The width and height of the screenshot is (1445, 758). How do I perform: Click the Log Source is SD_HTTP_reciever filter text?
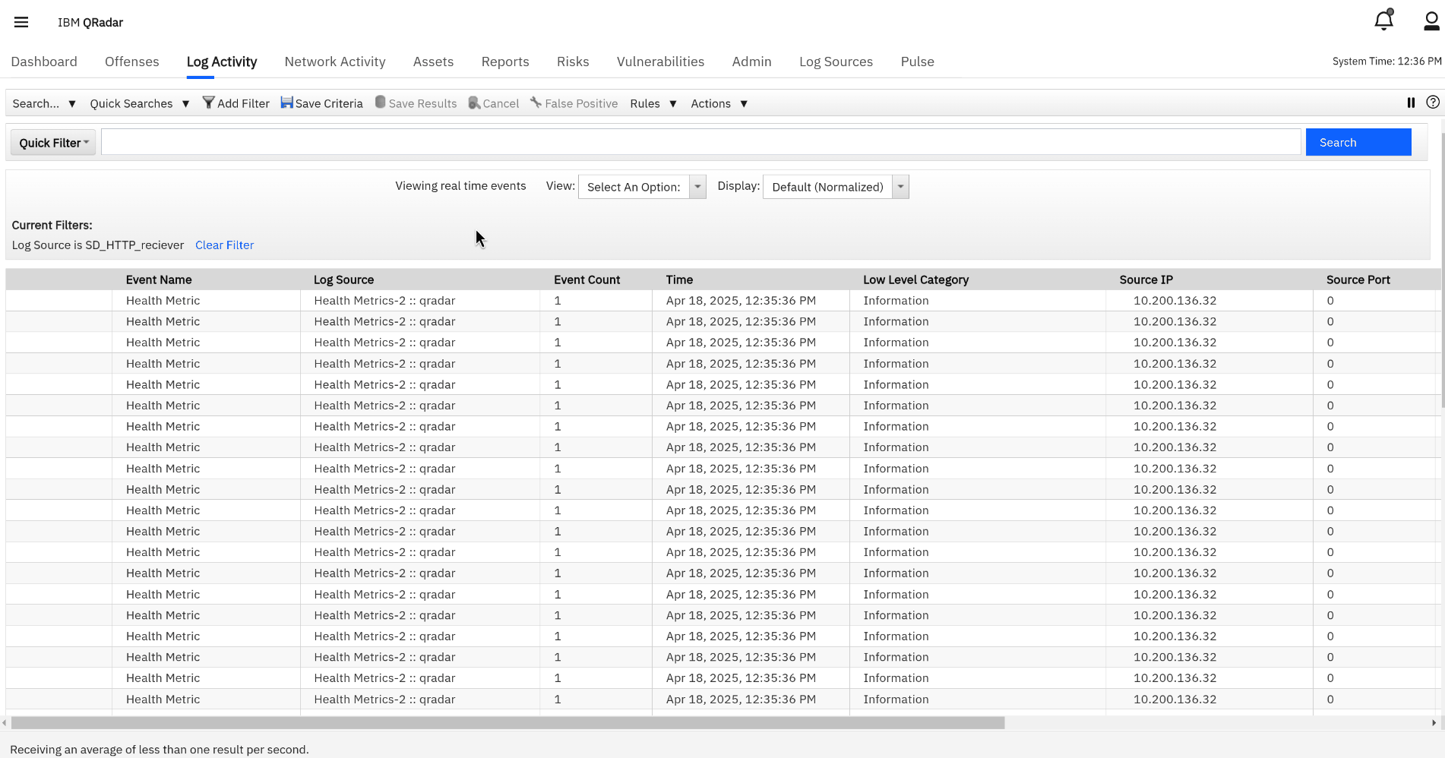click(x=98, y=245)
